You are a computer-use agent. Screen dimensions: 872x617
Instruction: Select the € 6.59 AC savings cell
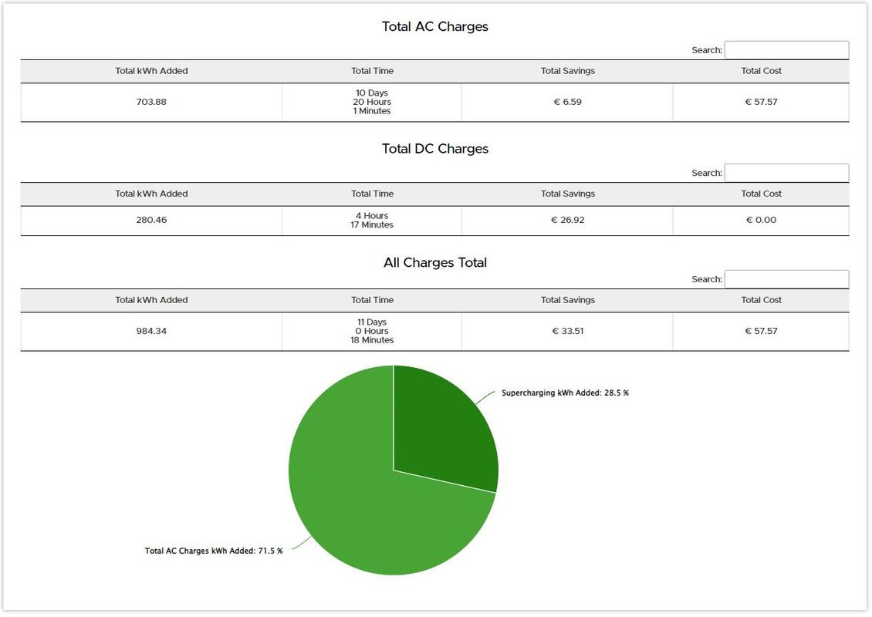pyautogui.click(x=567, y=103)
